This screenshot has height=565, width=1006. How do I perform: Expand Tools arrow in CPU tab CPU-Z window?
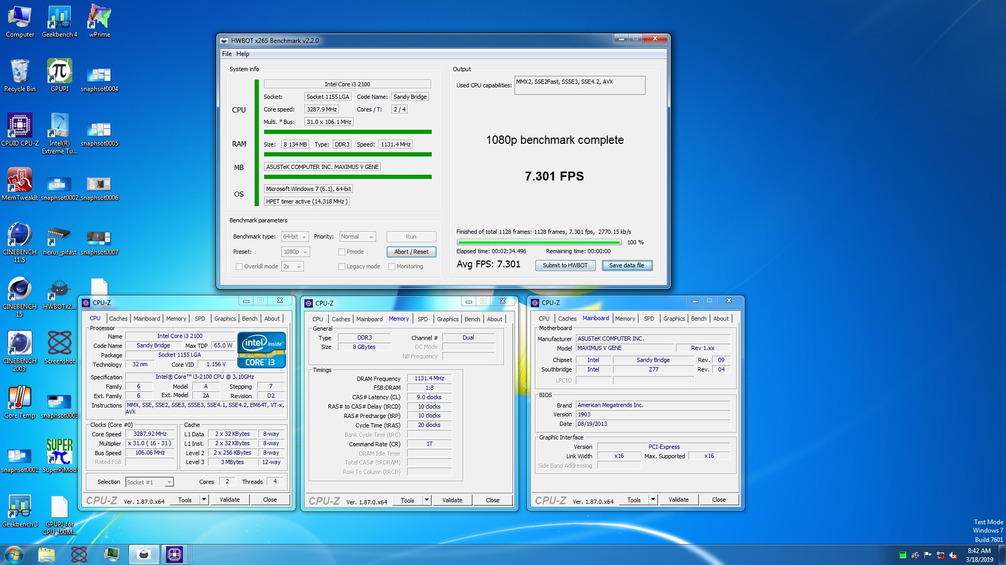tap(204, 500)
